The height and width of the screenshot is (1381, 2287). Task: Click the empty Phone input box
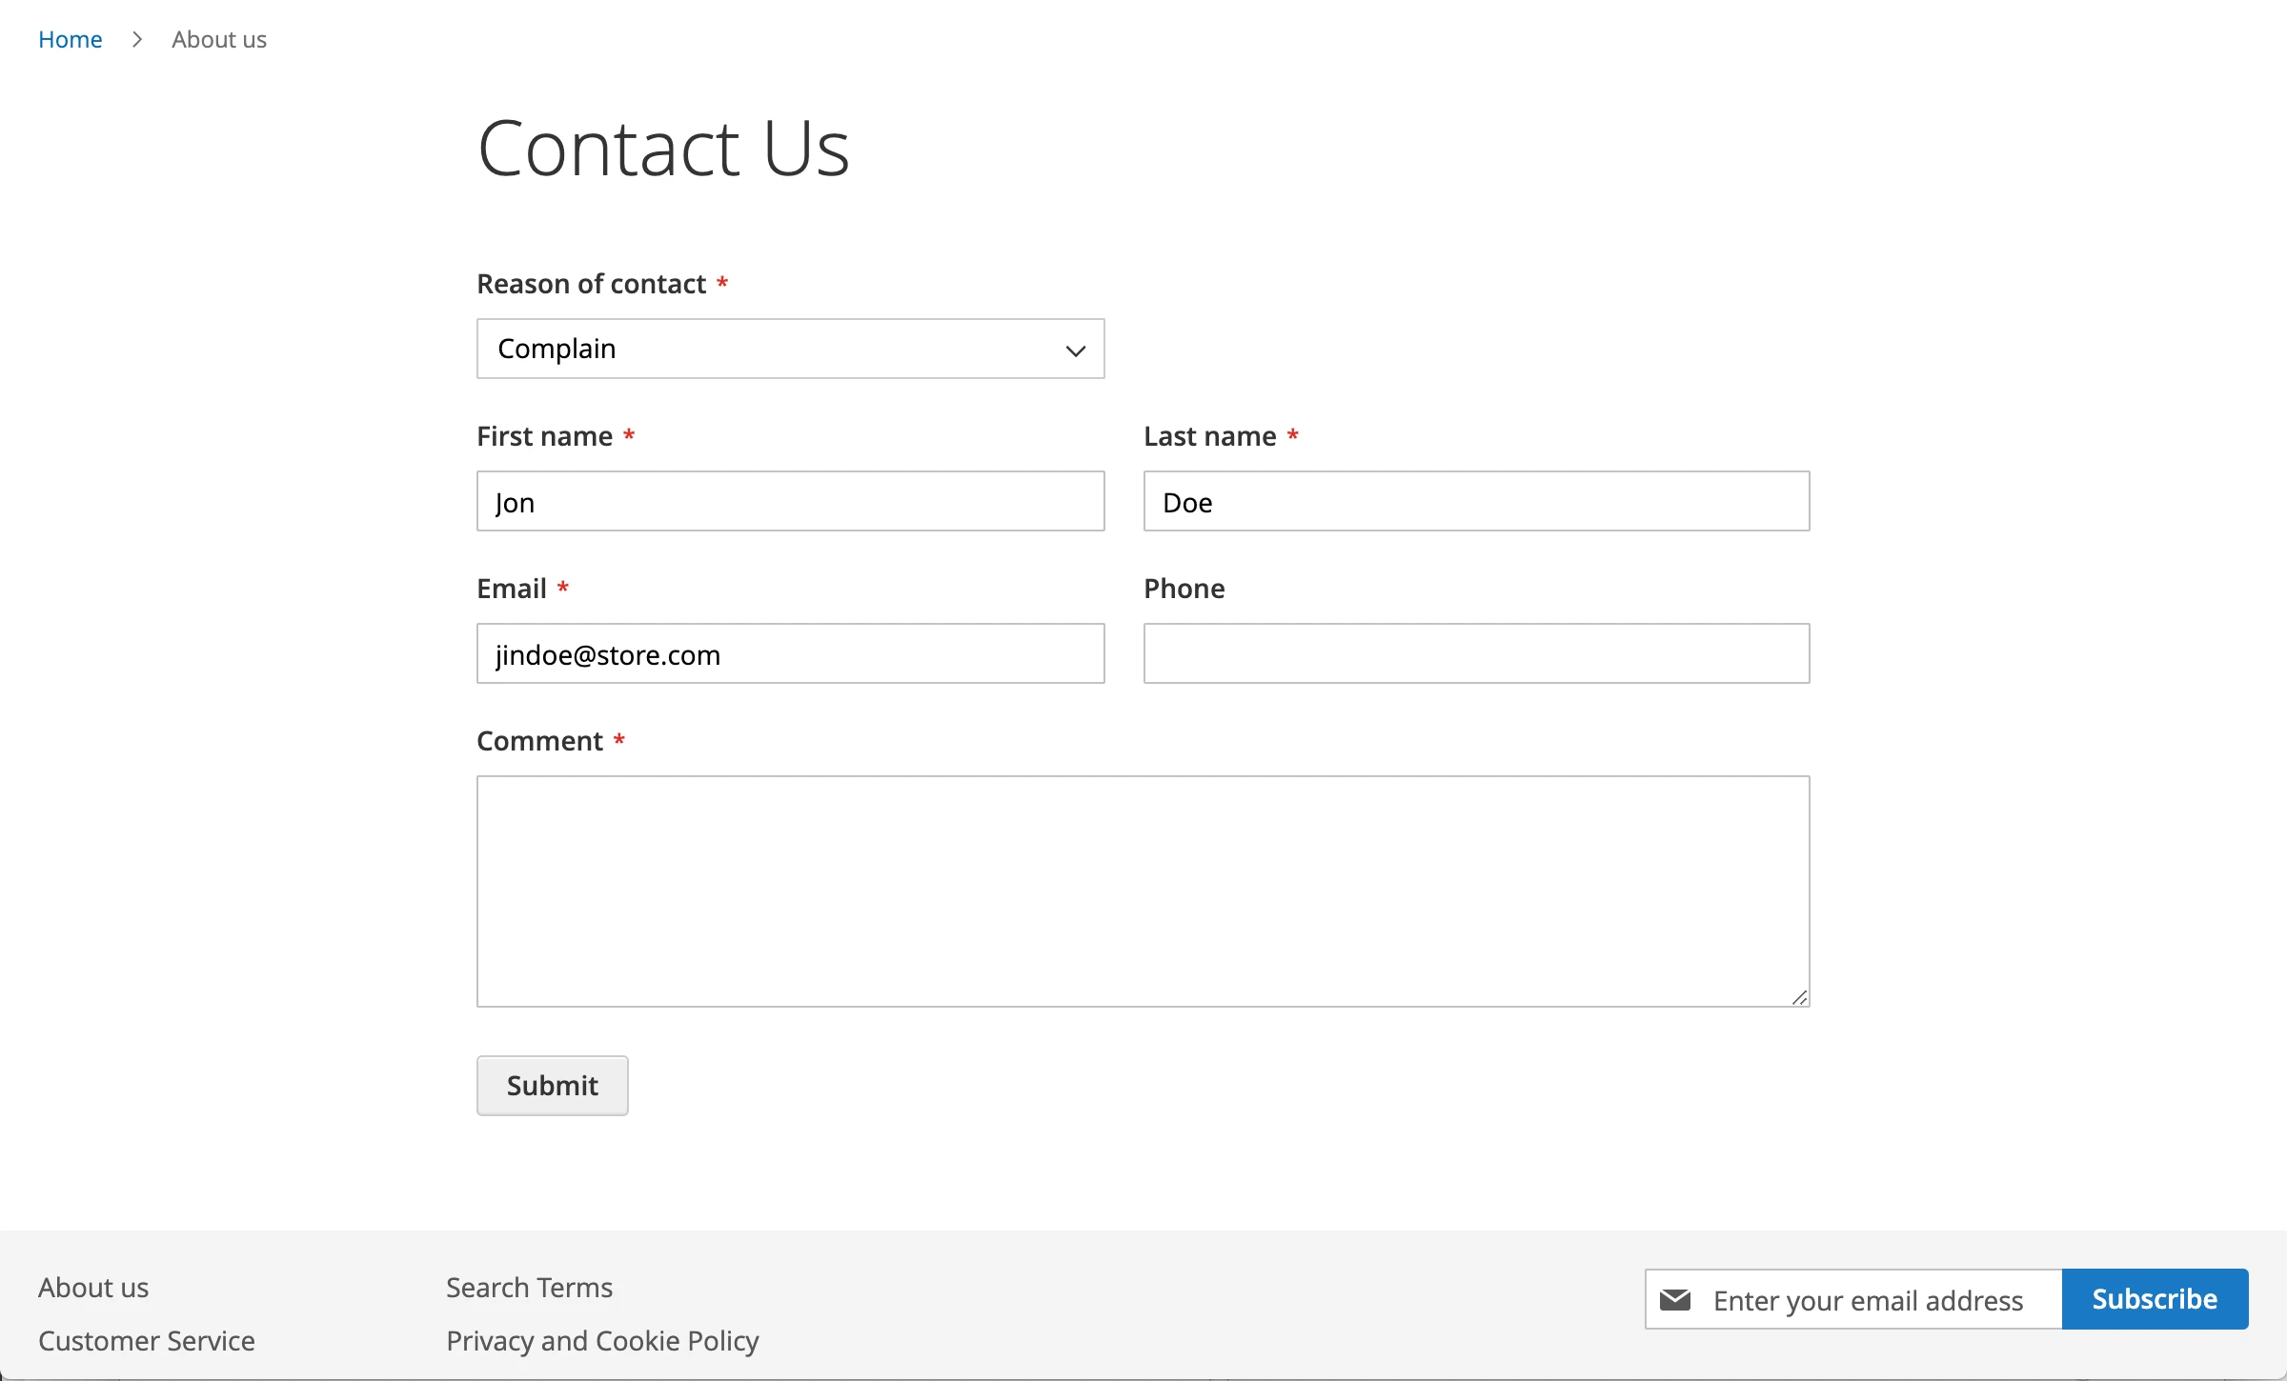pos(1476,653)
